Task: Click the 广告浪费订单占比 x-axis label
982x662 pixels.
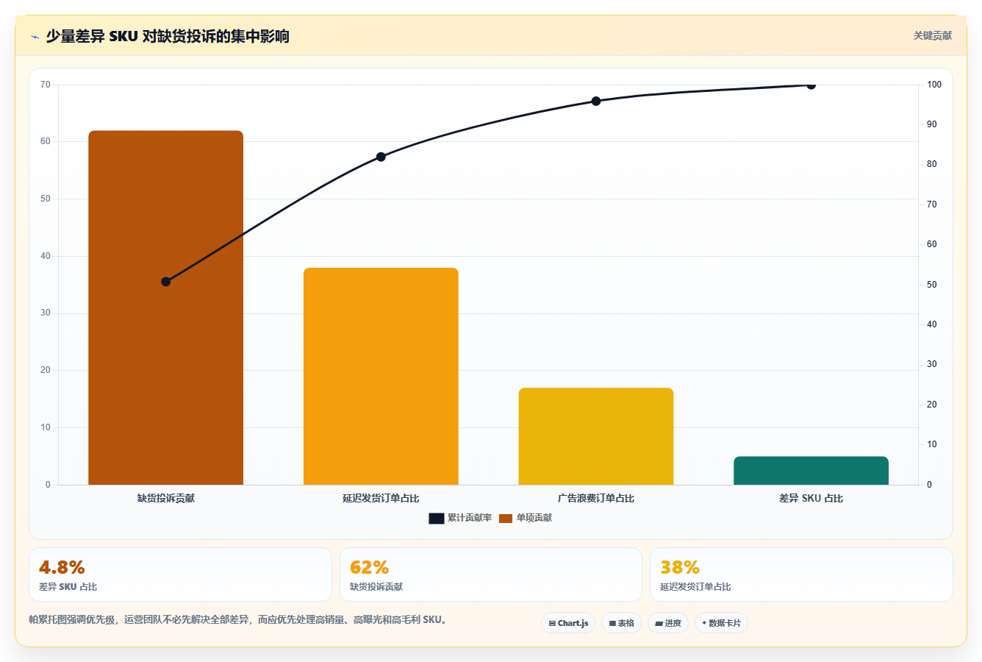Action: click(596, 498)
